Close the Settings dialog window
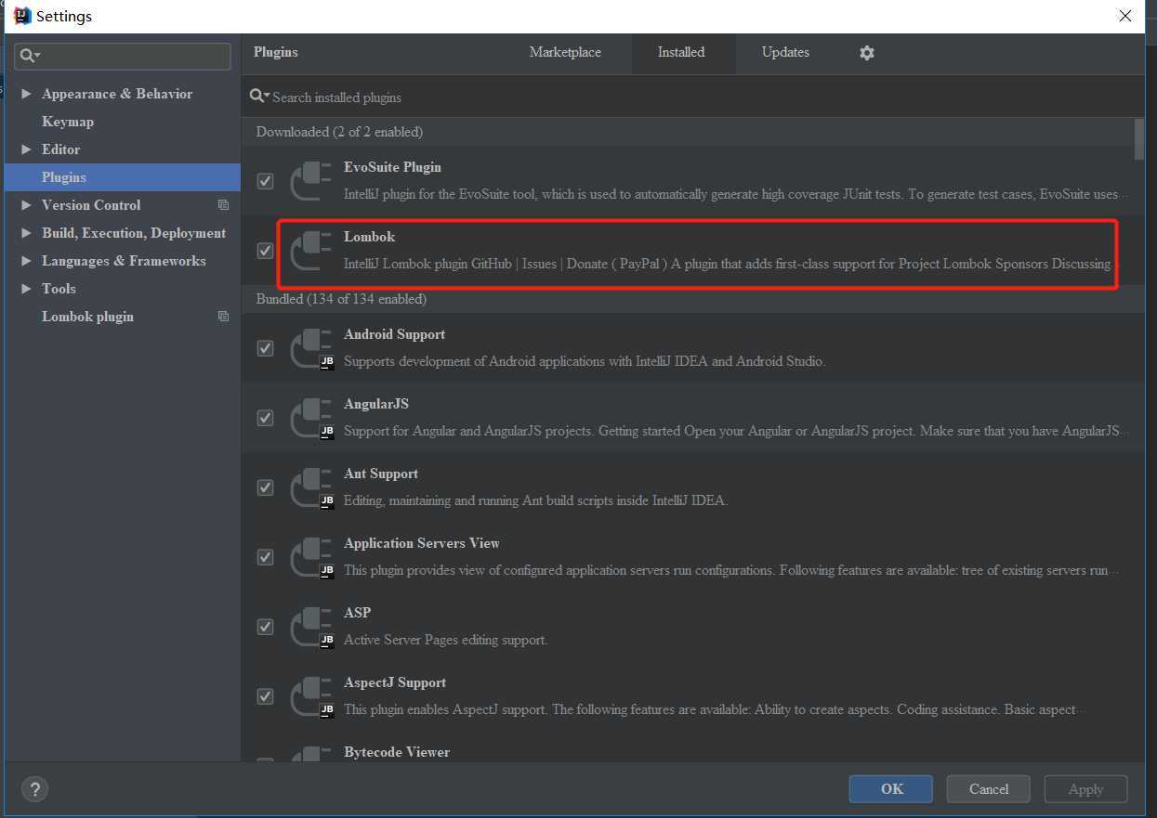 [1125, 16]
